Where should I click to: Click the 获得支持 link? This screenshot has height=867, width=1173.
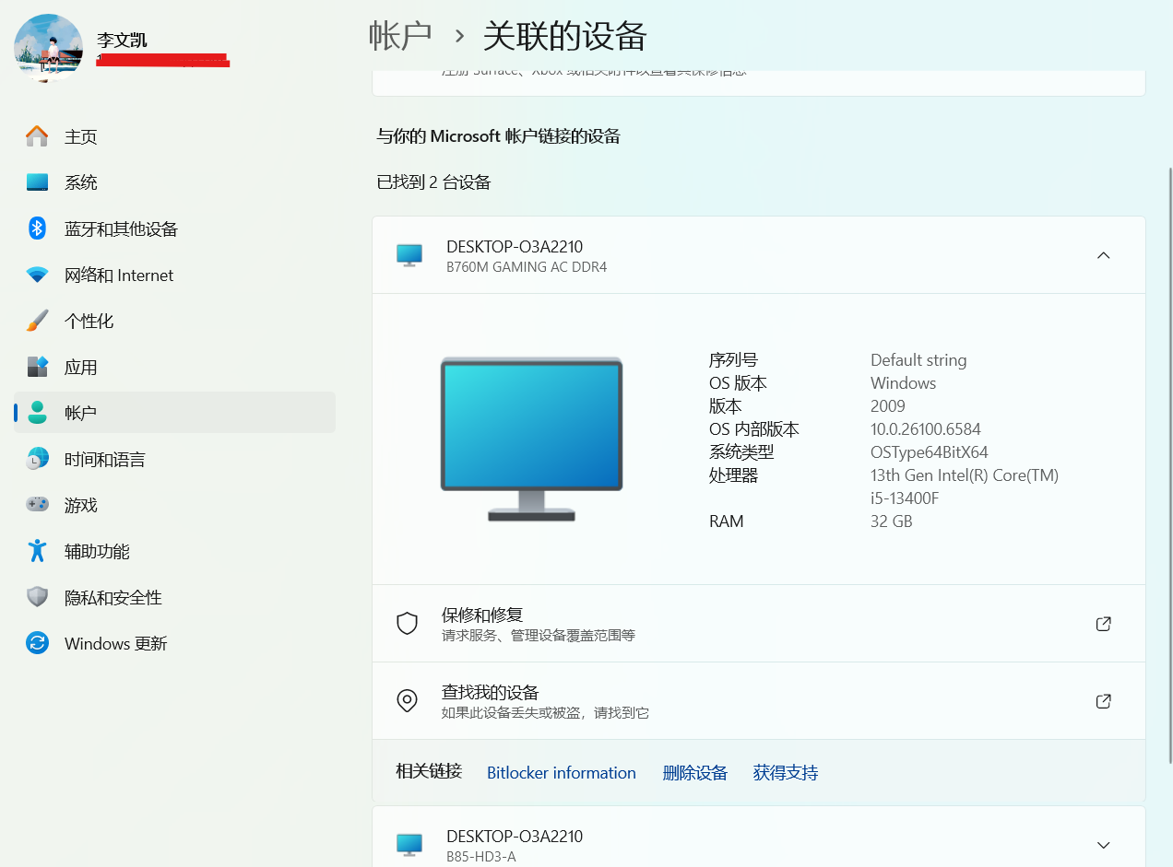(x=786, y=773)
